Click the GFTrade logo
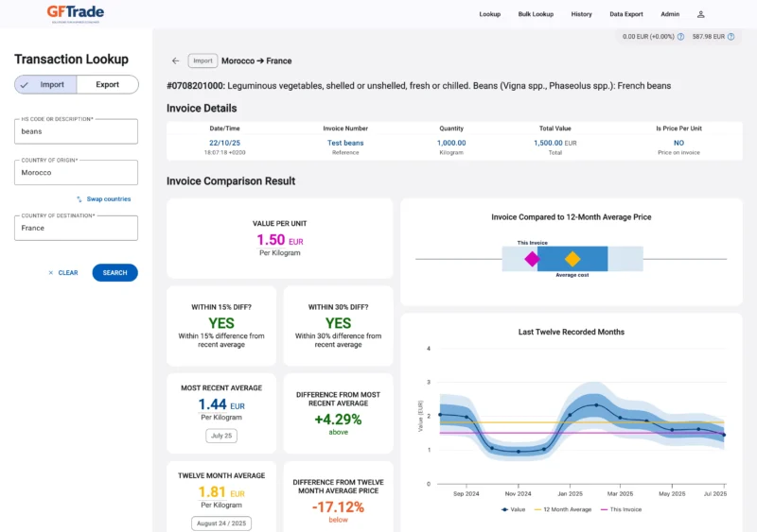Viewport: 757px width, 532px height. coord(76,13)
